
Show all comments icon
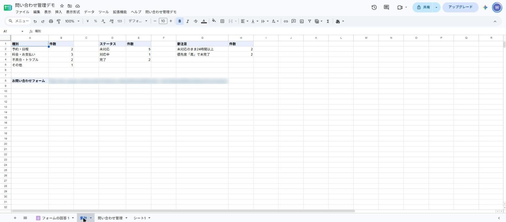pos(386,7)
